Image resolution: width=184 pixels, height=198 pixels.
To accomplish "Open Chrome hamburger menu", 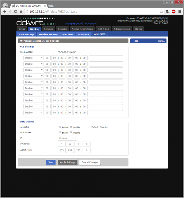I will [180, 11].
